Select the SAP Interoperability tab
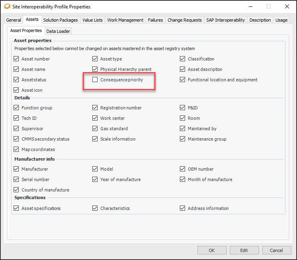This screenshot has height=260, width=297. click(x=225, y=20)
